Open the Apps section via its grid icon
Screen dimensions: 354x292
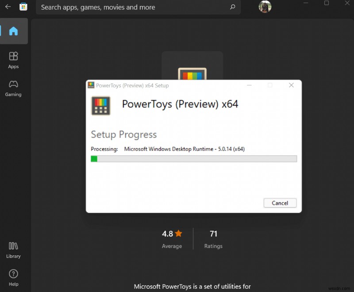coord(13,57)
